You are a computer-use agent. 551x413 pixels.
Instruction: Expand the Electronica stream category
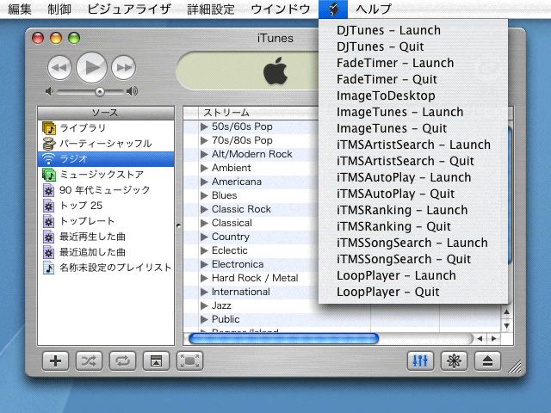[204, 264]
